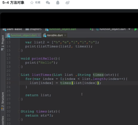Click fold end marker at line 19
The height and width of the screenshot is (125, 138).
click(19, 67)
